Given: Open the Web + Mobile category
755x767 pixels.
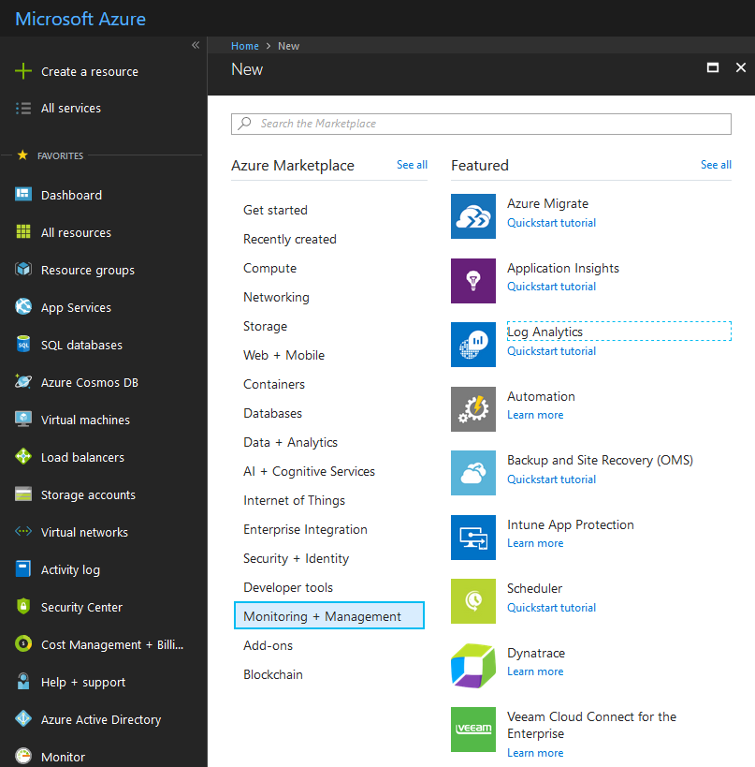Looking at the screenshot, I should tap(283, 355).
